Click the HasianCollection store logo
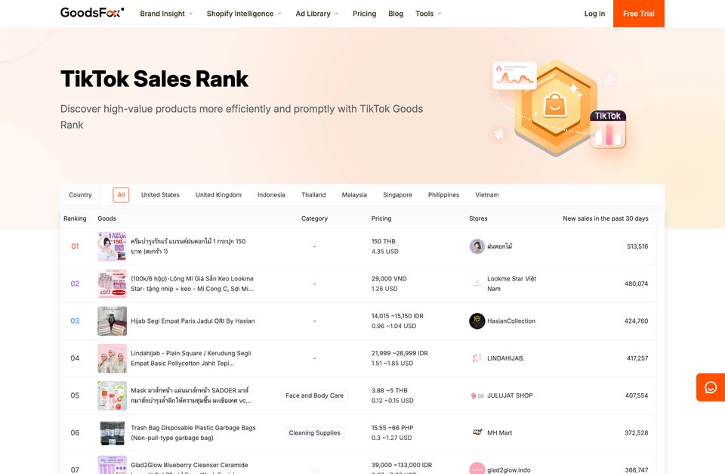 tap(477, 321)
